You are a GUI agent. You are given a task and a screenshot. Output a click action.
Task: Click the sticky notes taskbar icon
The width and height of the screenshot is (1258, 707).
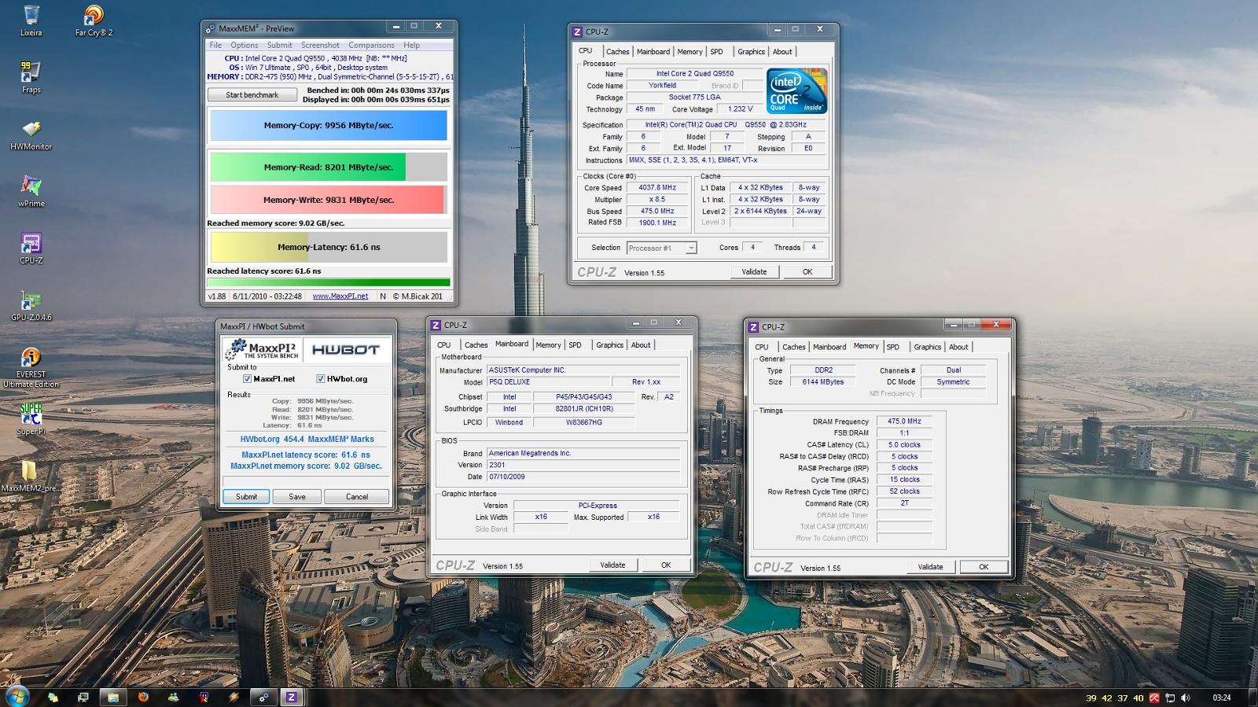(x=53, y=697)
